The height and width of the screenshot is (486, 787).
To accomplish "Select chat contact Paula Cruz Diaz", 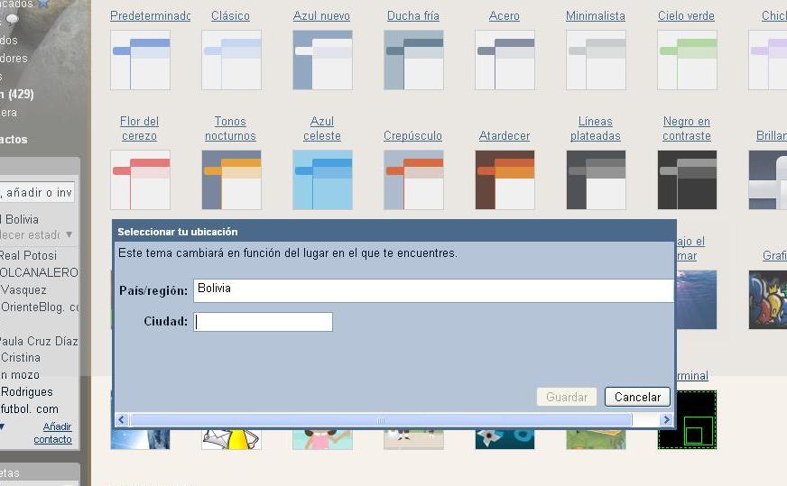I will pos(39,341).
